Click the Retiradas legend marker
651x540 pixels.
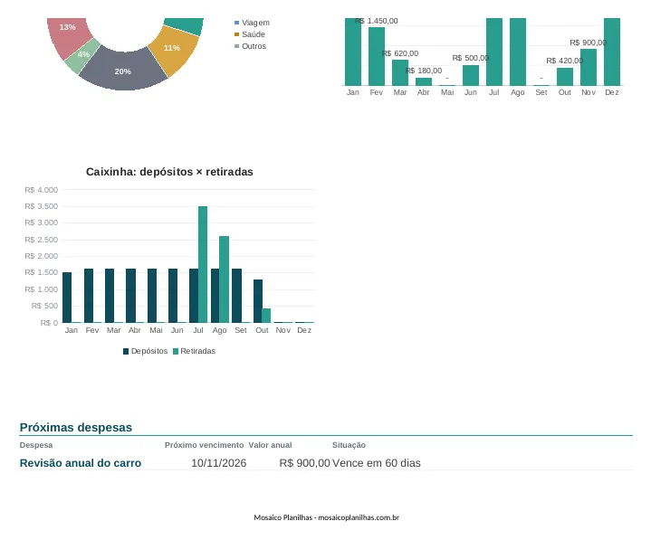[176, 351]
